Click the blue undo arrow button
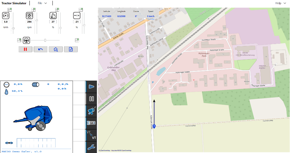290x153 pixels. (41, 49)
